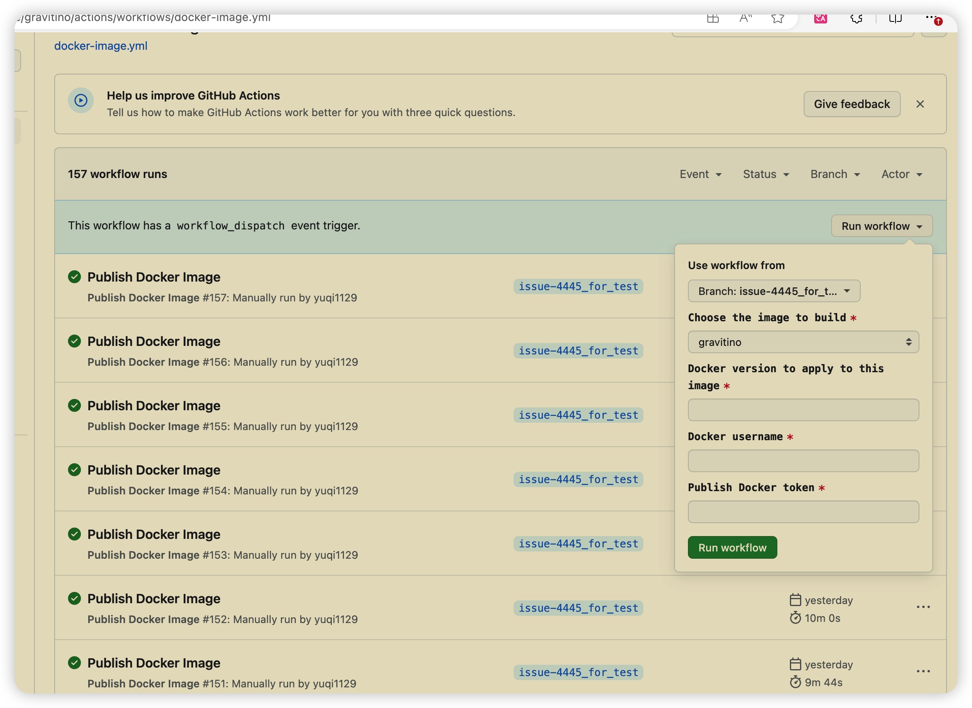Click the split screen icon in toolbar
Viewport: 972px width, 708px height.
[x=895, y=18]
